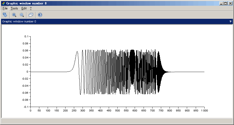Open the File menu
Viewport: 234px width, 125px height.
tap(5, 8)
